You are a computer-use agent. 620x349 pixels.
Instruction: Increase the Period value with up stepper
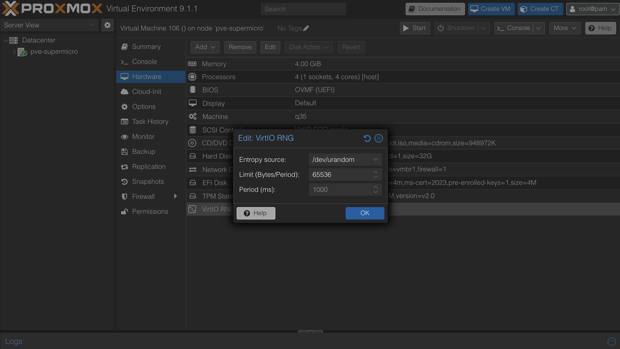click(x=376, y=187)
